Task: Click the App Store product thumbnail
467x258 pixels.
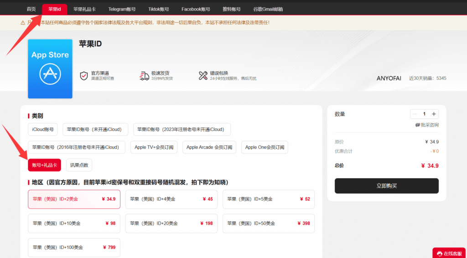Action: click(x=50, y=69)
